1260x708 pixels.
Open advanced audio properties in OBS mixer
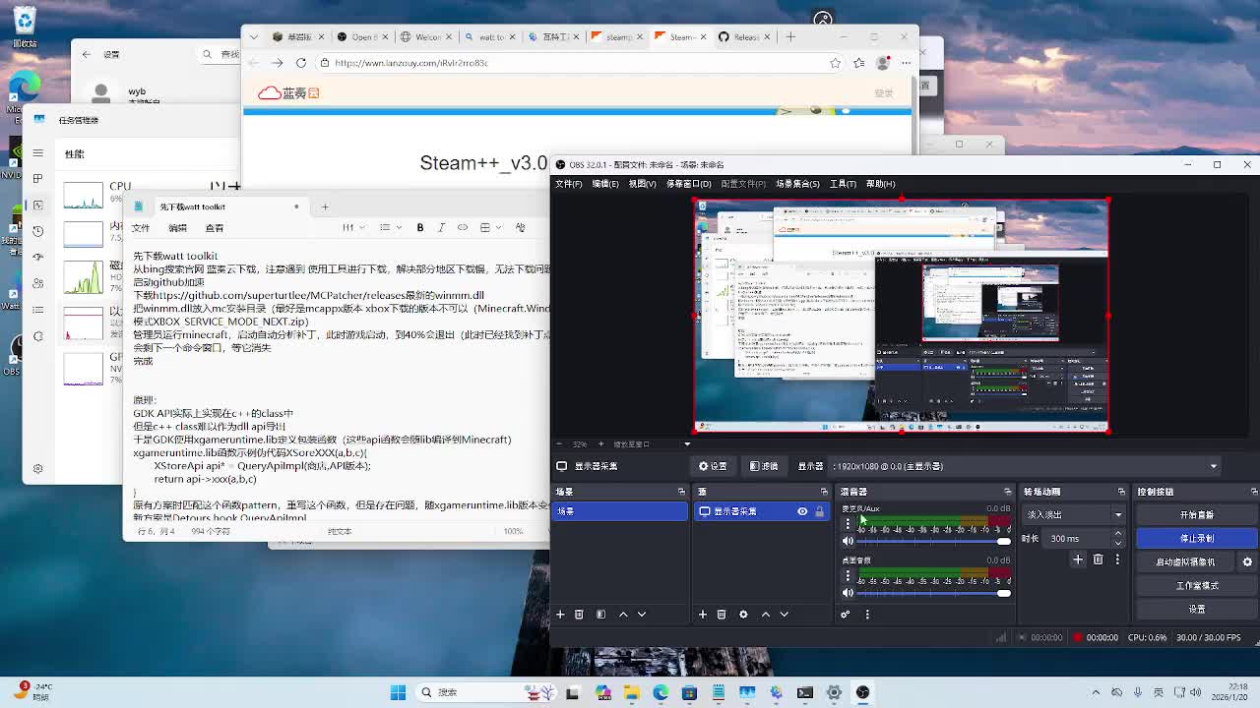[x=846, y=615]
